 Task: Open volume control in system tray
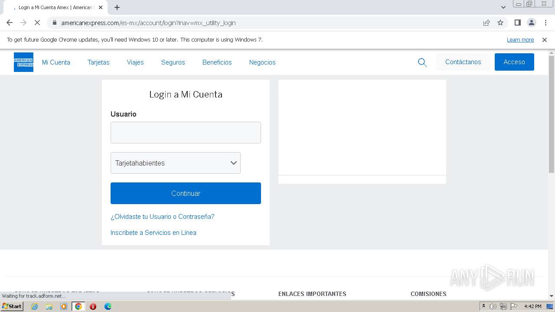click(x=493, y=306)
